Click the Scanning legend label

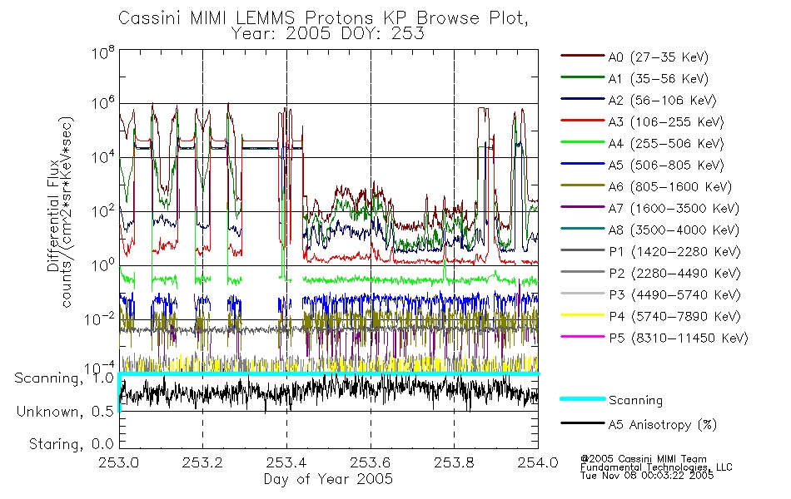coord(635,400)
